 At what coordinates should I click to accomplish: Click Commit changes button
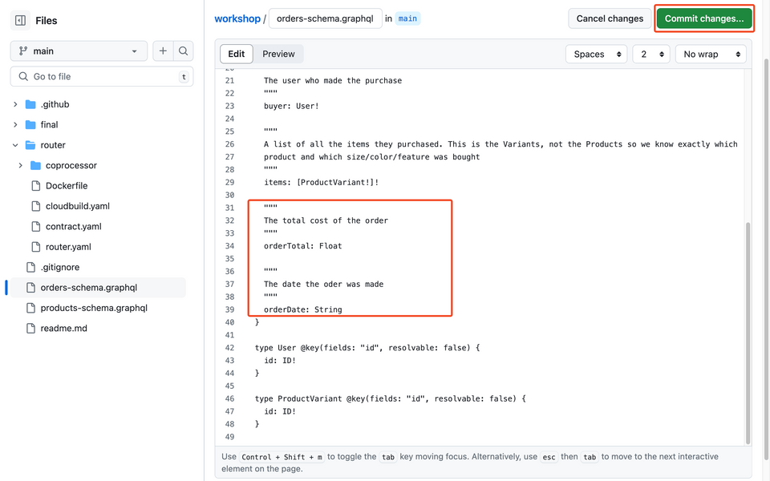(x=703, y=18)
